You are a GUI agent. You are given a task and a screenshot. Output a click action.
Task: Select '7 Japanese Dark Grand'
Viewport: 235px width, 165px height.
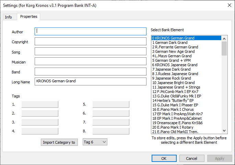pos(186,69)
